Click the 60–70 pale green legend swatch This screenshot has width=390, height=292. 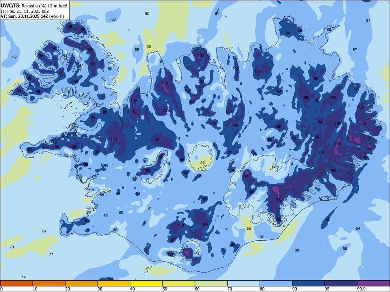tap(211, 283)
